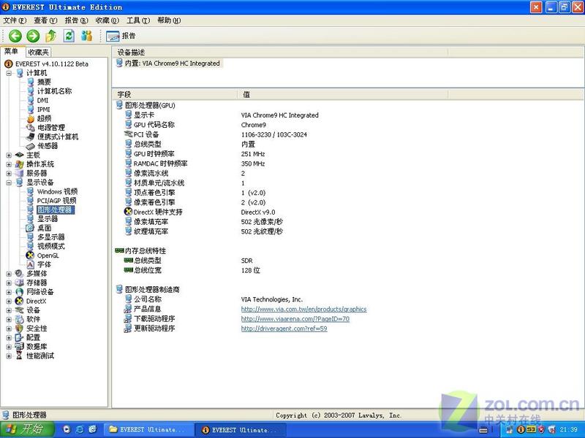
Task: Click the 性能测试 hourglass icon in tree
Action: tap(20, 356)
